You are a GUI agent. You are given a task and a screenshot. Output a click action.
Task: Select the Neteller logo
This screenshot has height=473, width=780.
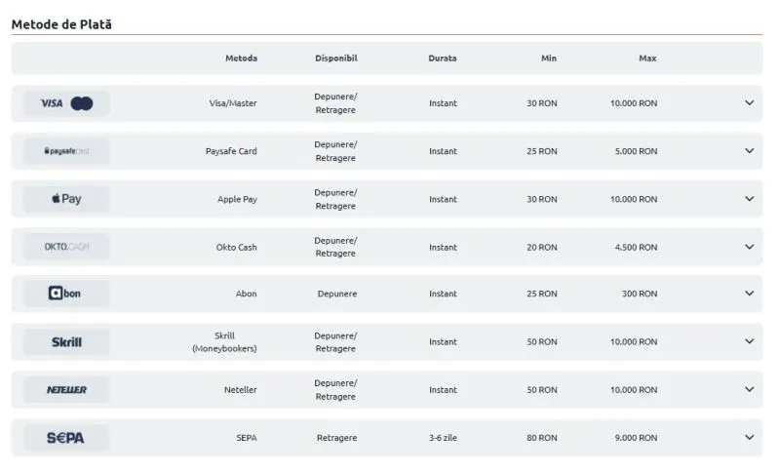pos(66,390)
